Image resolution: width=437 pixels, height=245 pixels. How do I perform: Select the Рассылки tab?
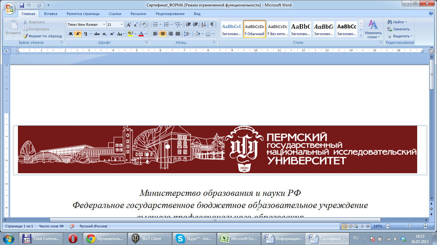point(138,14)
